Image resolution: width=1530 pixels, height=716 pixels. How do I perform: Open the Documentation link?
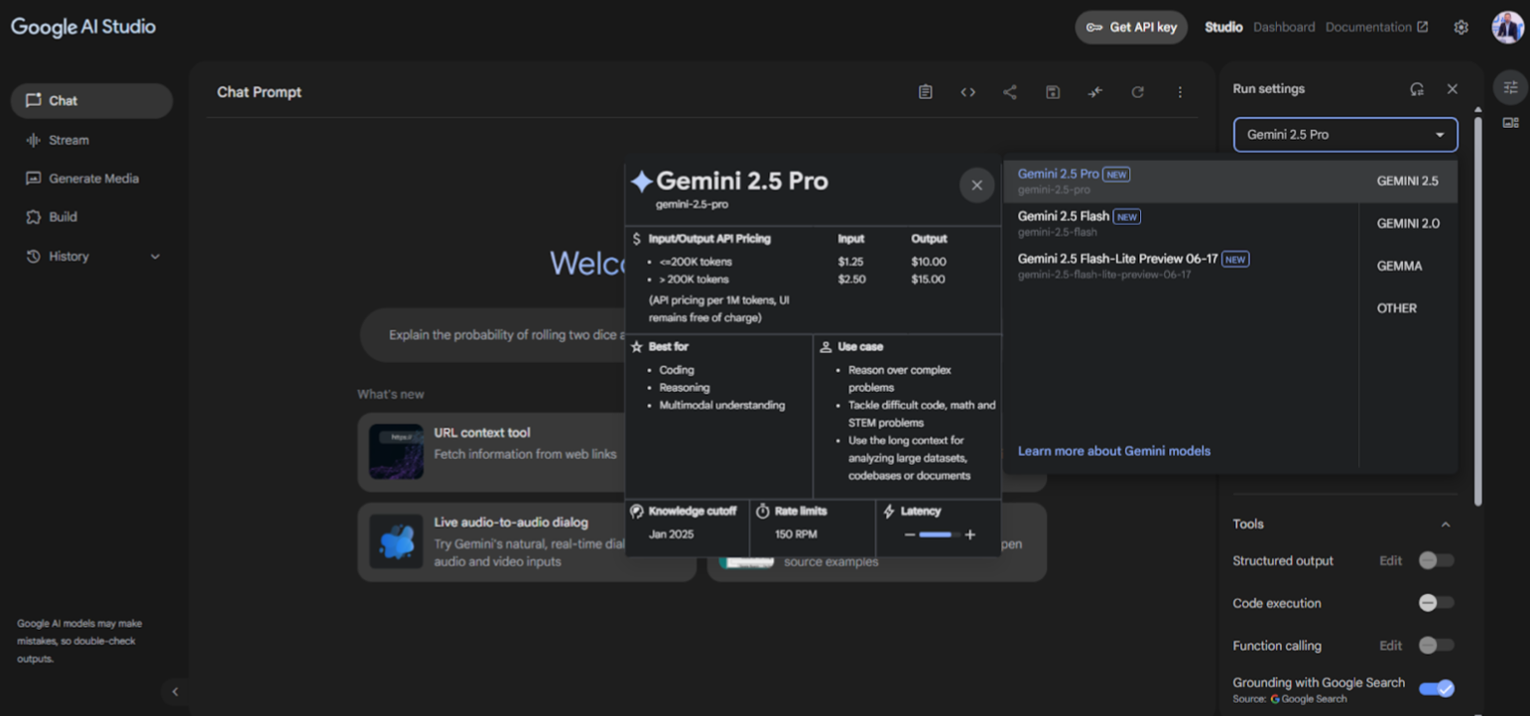(1376, 28)
